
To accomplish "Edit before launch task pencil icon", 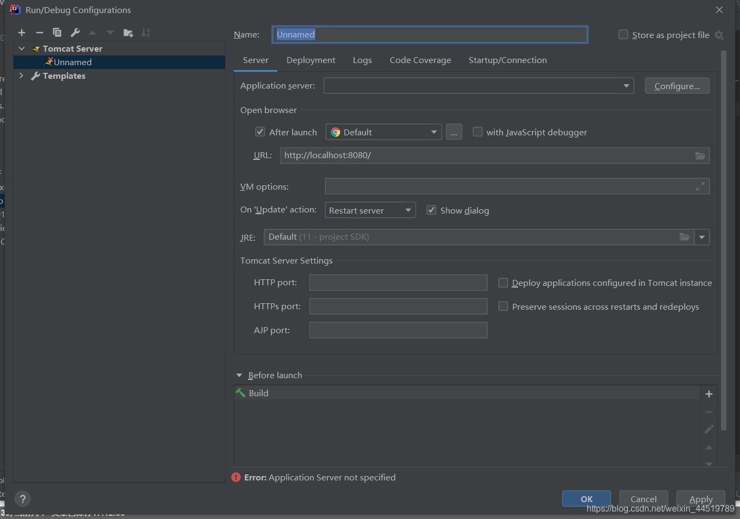I will click(709, 429).
